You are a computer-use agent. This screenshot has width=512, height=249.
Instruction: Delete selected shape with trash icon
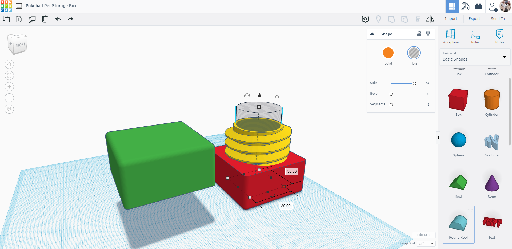(45, 19)
